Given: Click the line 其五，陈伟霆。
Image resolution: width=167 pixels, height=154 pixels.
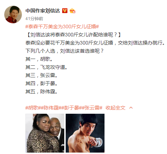Looking at the screenshot, I should click(41, 91).
